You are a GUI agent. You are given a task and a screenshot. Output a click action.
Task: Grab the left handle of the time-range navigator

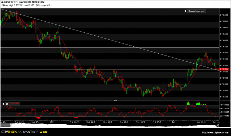[x=11, y=125]
